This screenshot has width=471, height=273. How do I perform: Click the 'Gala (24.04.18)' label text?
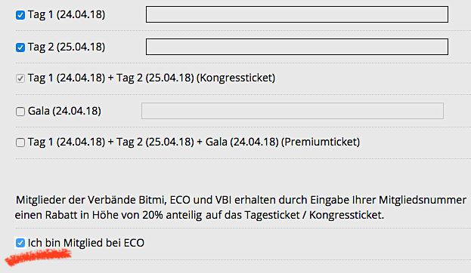[x=64, y=111]
